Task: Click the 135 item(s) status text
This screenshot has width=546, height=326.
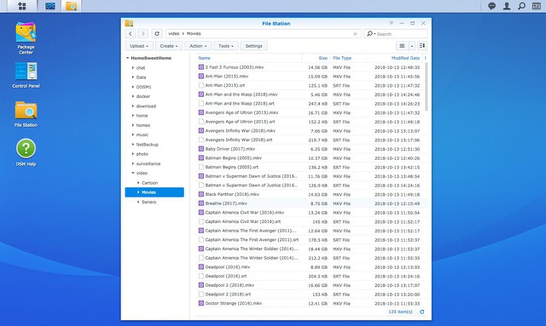Action: pyautogui.click(x=400, y=312)
